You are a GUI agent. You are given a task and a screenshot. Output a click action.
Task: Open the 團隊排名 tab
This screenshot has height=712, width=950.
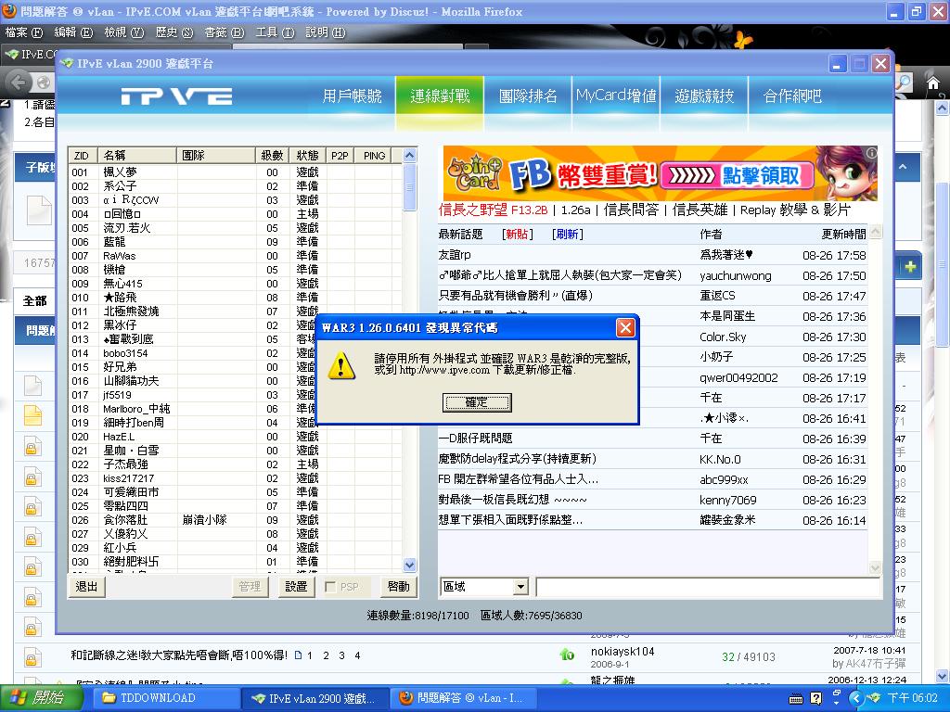528,96
